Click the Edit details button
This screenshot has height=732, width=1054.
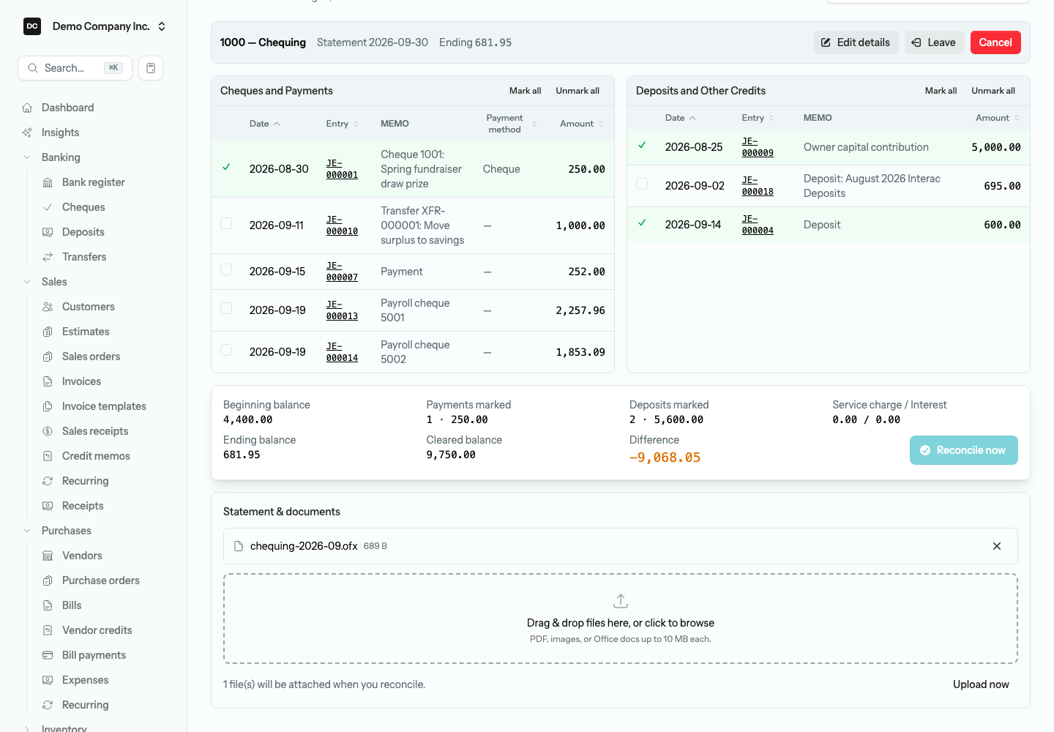856,42
